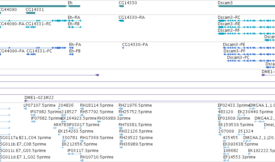The width and height of the screenshot is (275, 162).
Task: Select transcript Dscam3-RF
Action: pyautogui.click(x=246, y=34)
